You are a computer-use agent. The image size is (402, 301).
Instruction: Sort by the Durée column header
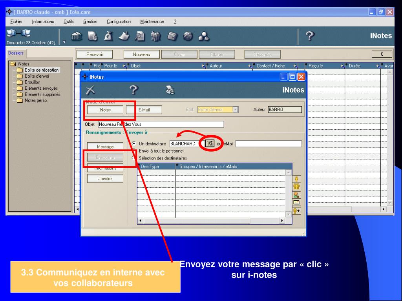[363, 66]
